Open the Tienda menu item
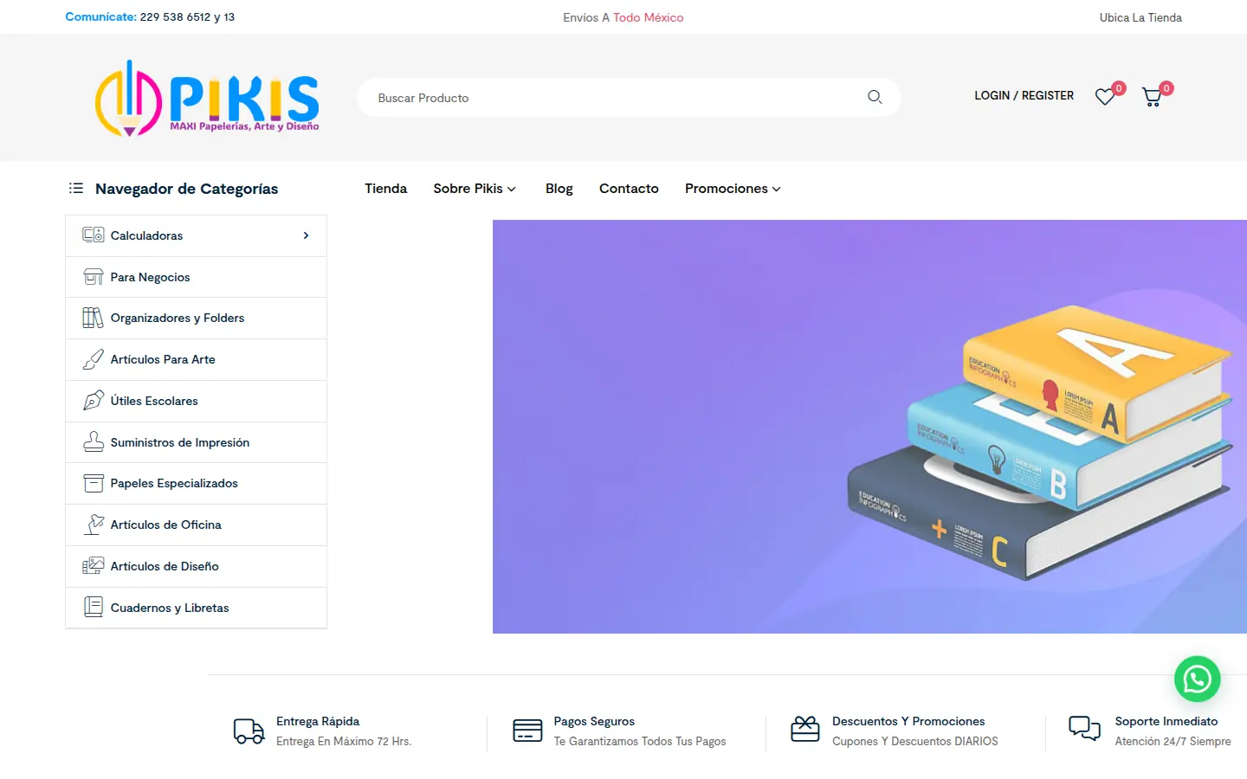Viewport: 1247px width, 779px height. point(385,189)
